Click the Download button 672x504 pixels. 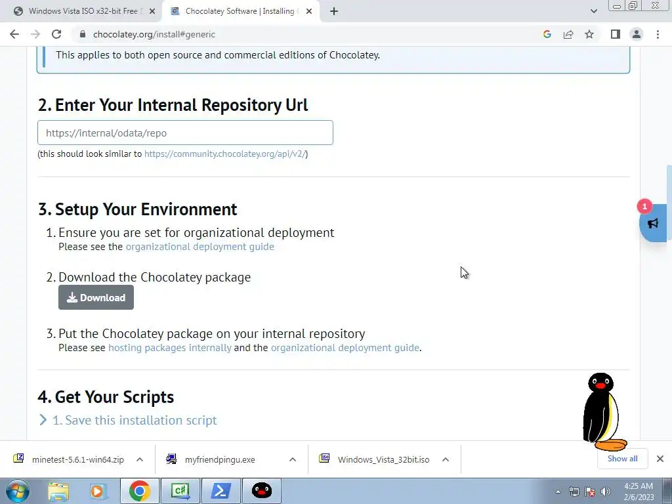click(x=96, y=297)
